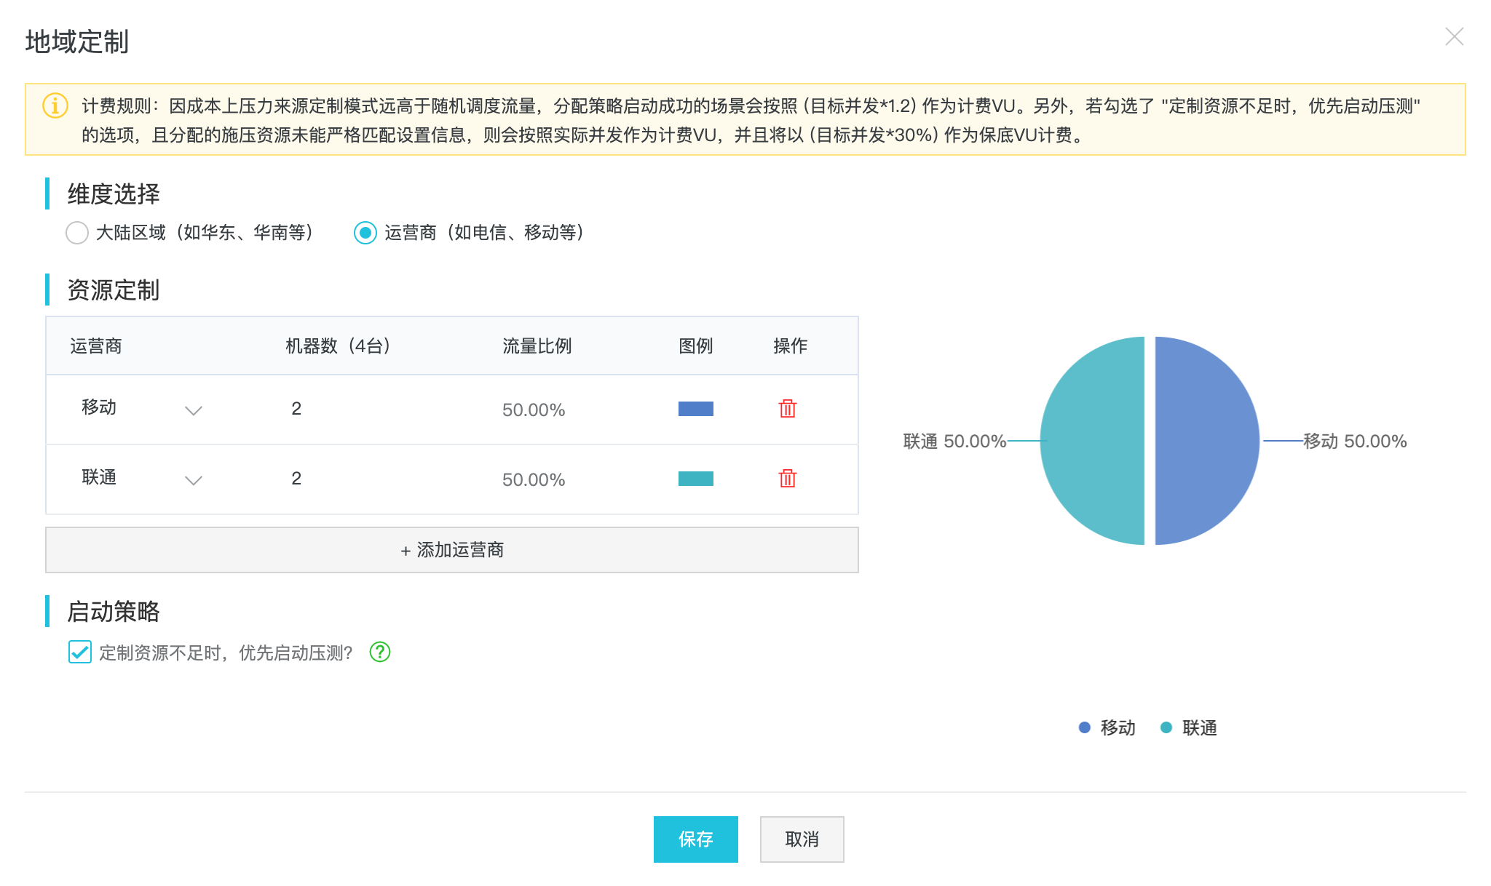Save settings with the 保存 button
Screen dimensions: 1491x886
696,839
